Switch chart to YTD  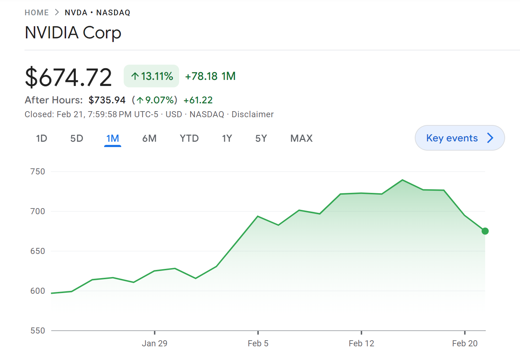point(189,138)
